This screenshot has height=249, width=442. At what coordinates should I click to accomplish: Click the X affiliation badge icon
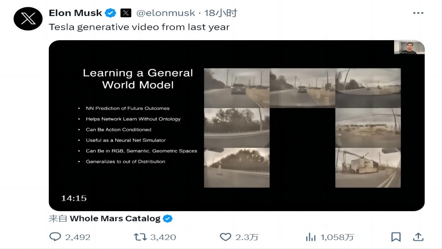point(126,13)
